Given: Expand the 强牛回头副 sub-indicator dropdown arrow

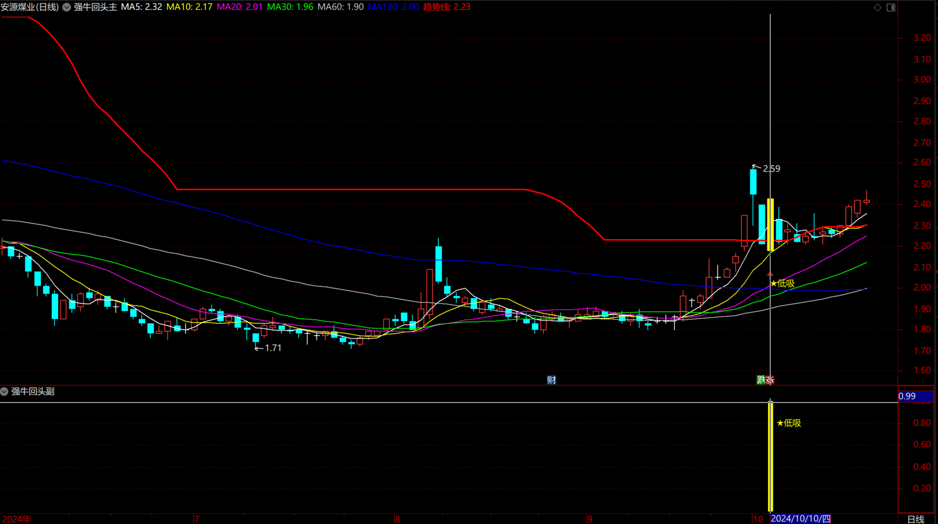Looking at the screenshot, I should pyautogui.click(x=4, y=392).
